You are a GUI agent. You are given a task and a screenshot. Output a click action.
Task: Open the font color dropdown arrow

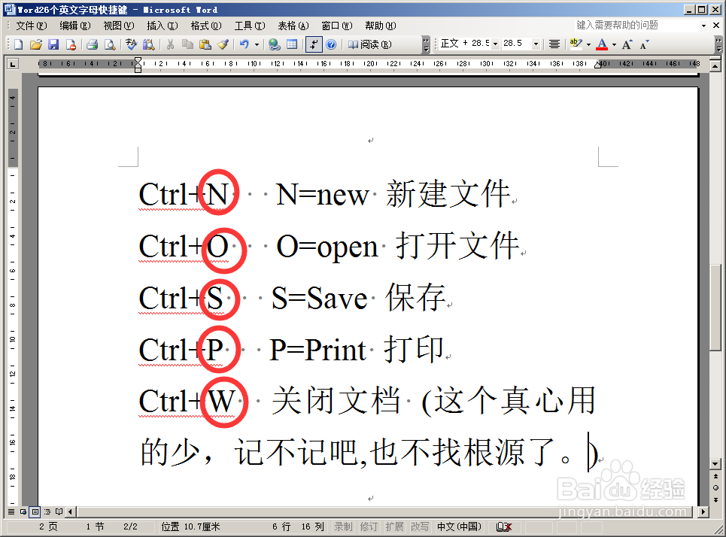612,44
